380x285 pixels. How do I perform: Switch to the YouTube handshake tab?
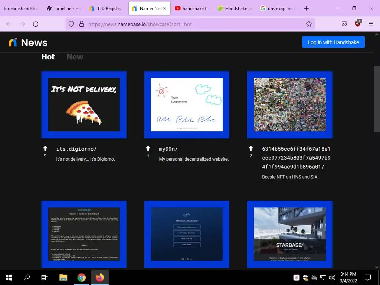(191, 9)
